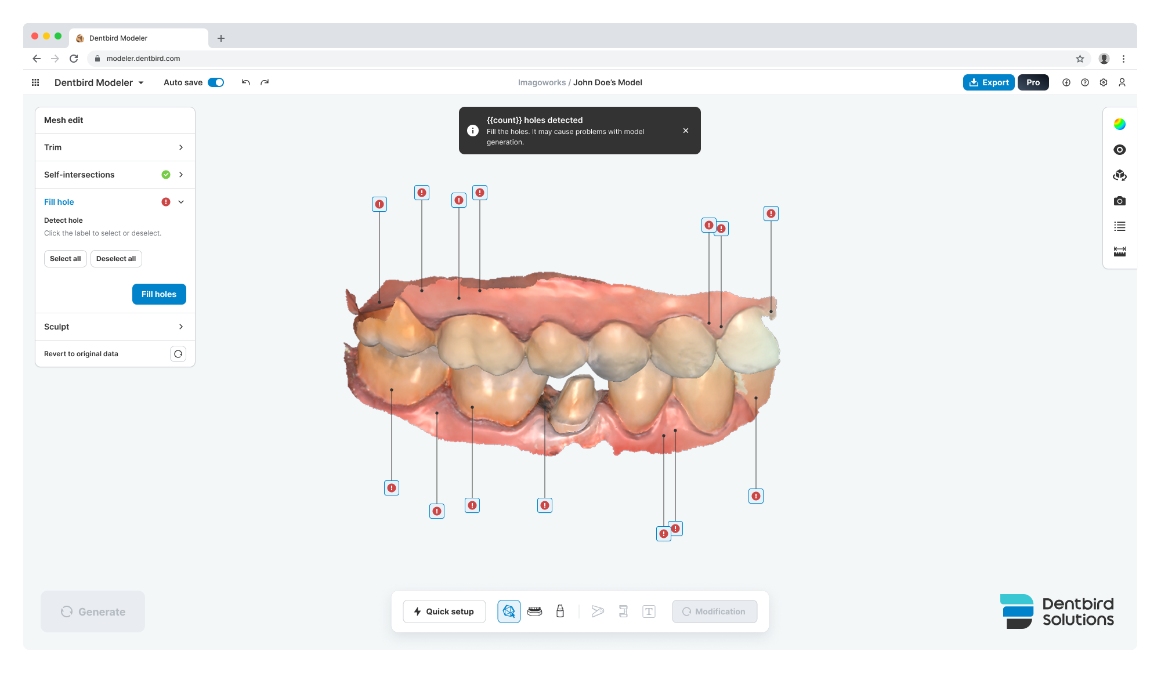Click the Fill holes button
The image size is (1161, 673).
click(x=159, y=294)
